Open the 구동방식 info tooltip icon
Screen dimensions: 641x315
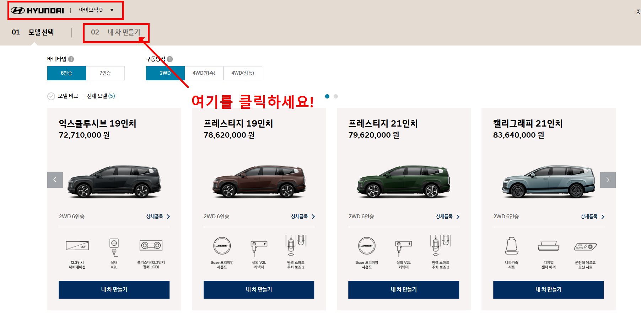tap(171, 59)
